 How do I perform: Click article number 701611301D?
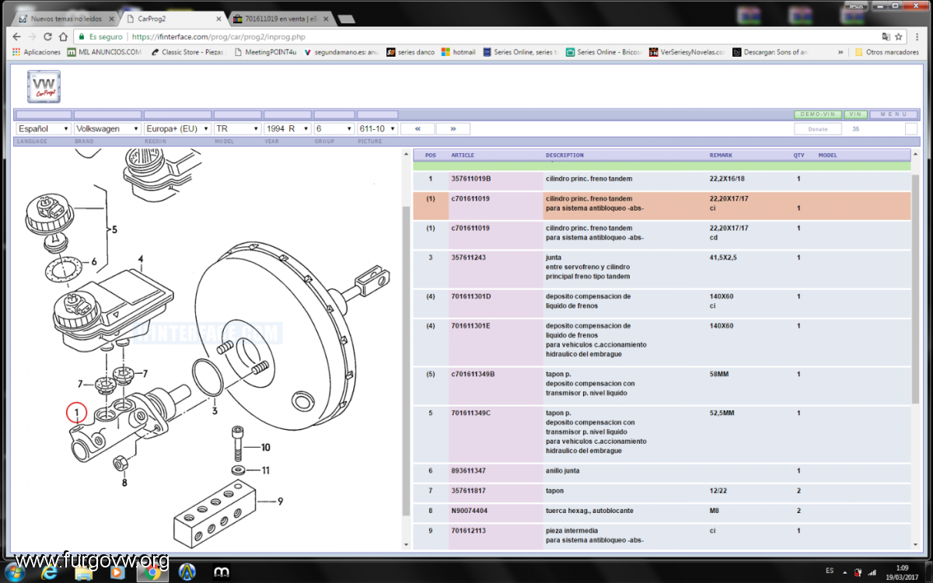[470, 296]
